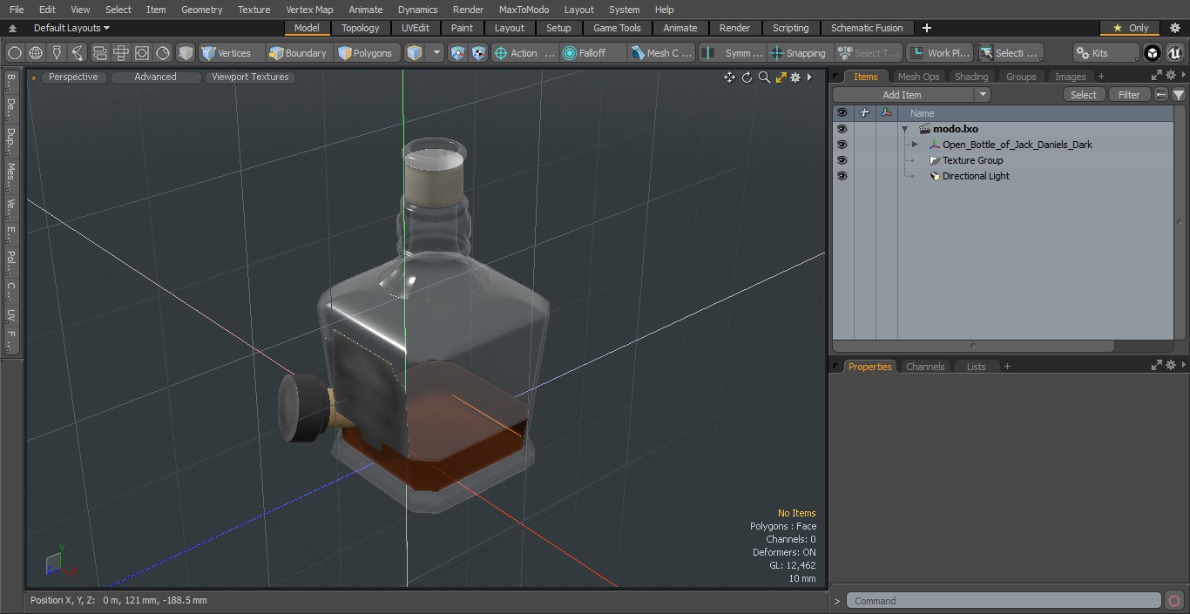Switch to the Channels tab
1190x614 pixels.
[925, 367]
